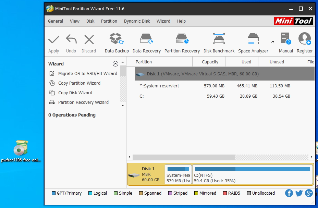This screenshot has height=208, width=318.
Task: Click the RAID5 legend swatch
Action: [x=225, y=193]
